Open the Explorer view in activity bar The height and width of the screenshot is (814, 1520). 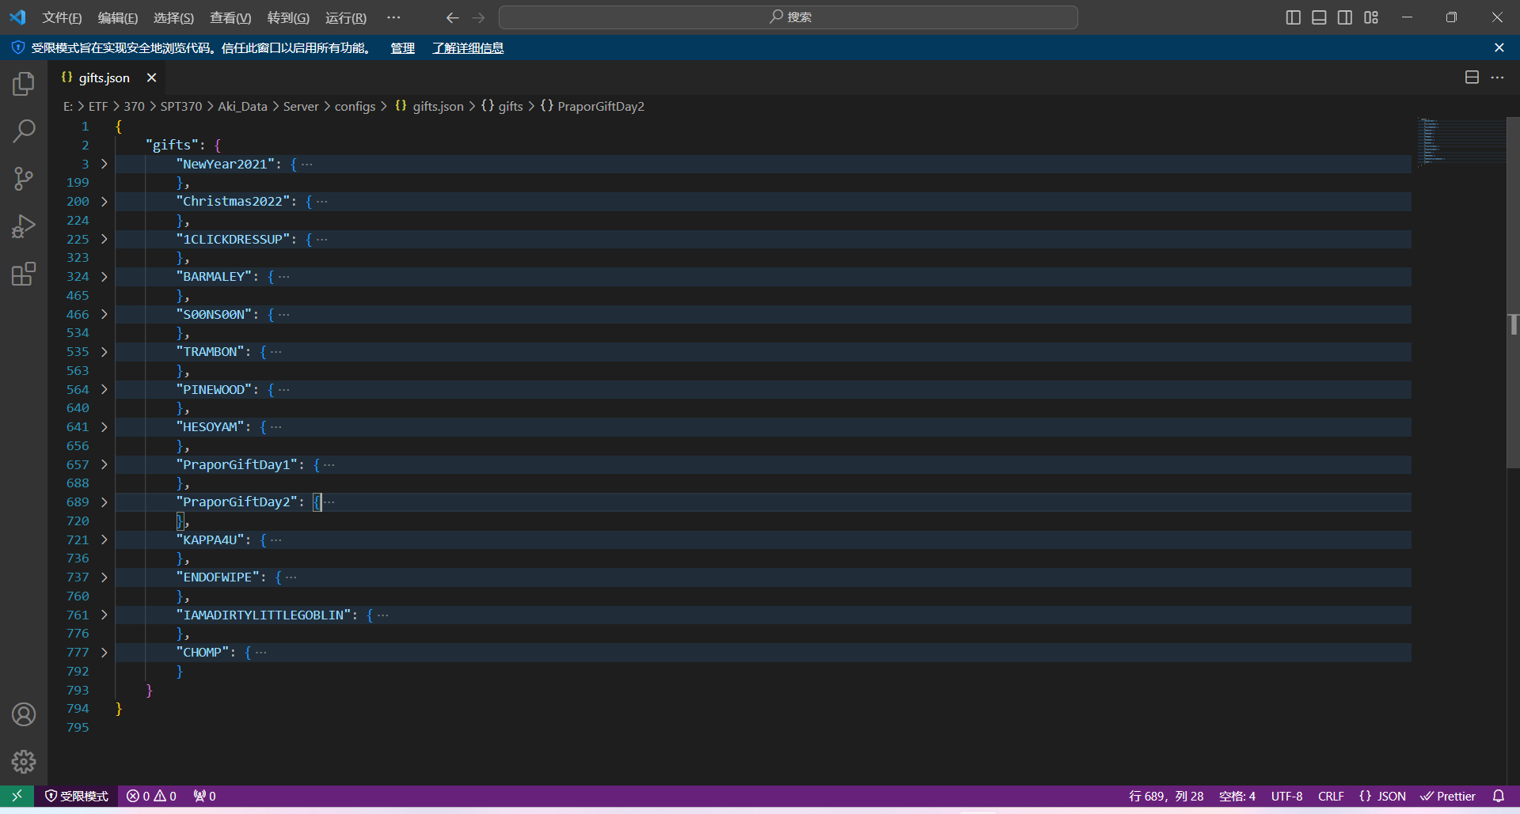coord(24,84)
